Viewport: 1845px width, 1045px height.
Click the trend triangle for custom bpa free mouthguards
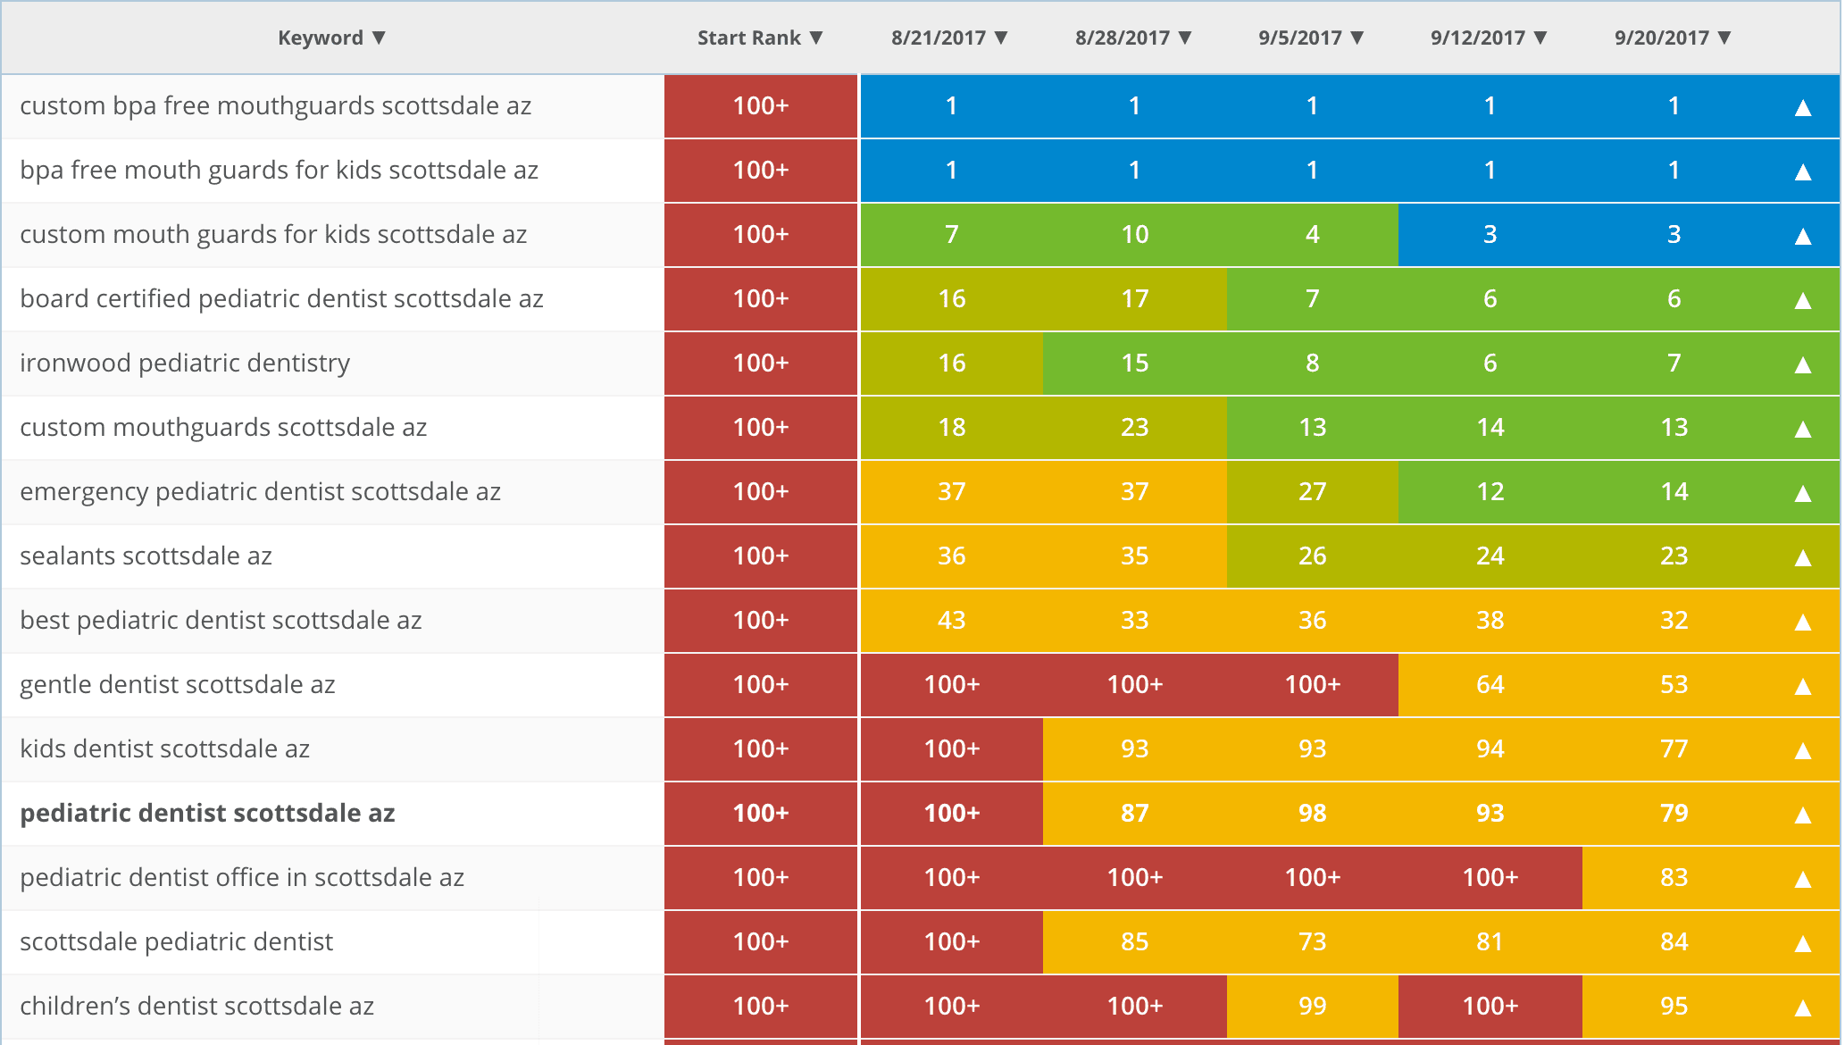(1803, 106)
